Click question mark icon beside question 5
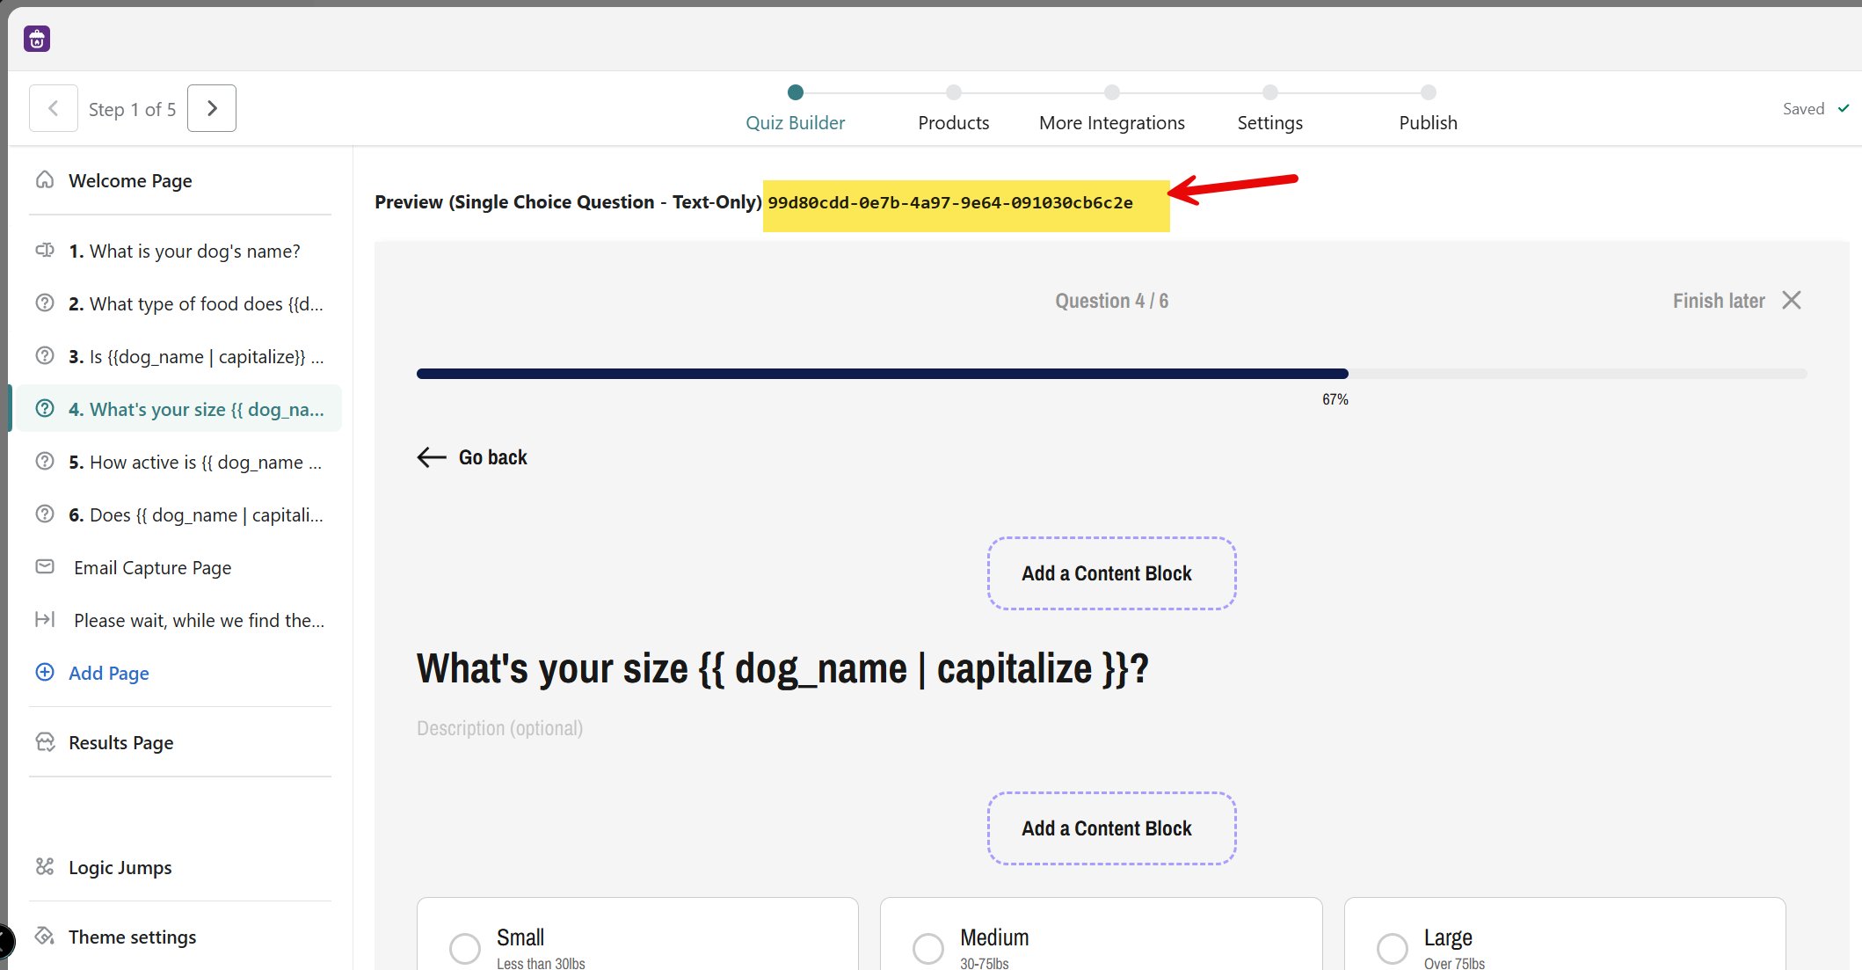 point(45,462)
